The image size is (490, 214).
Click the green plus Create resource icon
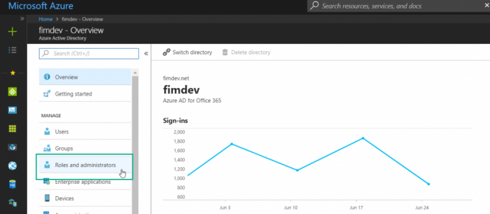point(12,32)
